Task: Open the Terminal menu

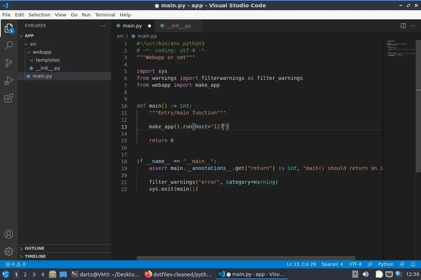Action: pyautogui.click(x=105, y=15)
